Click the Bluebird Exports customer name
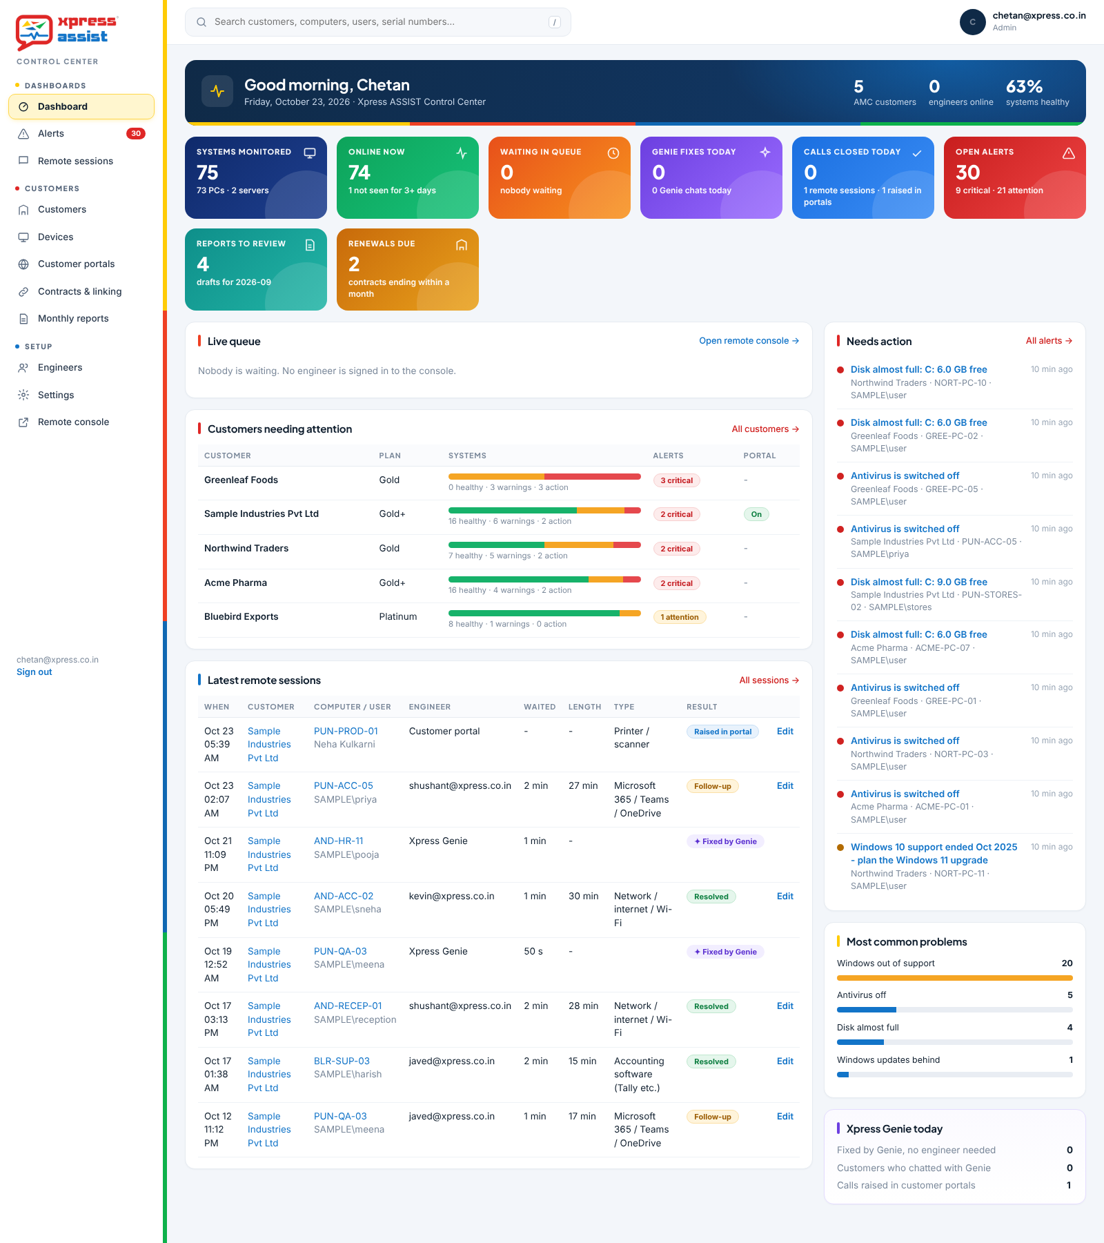The image size is (1104, 1243). [241, 617]
